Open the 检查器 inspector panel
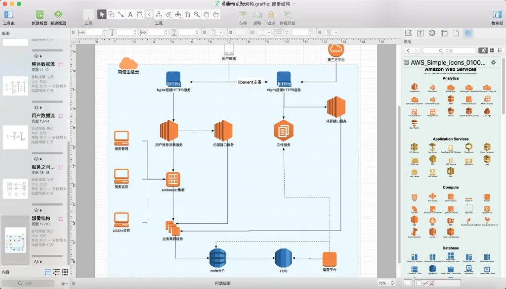Screen dimensions: 506x289 click(x=497, y=14)
